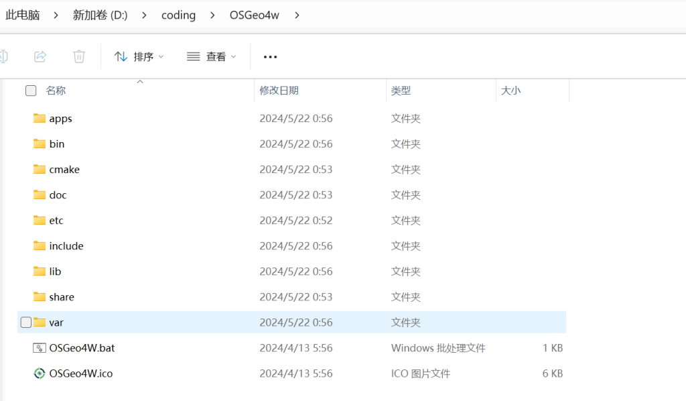Expand chevron after coding in breadcrumb
686x401 pixels.
[x=212, y=15]
